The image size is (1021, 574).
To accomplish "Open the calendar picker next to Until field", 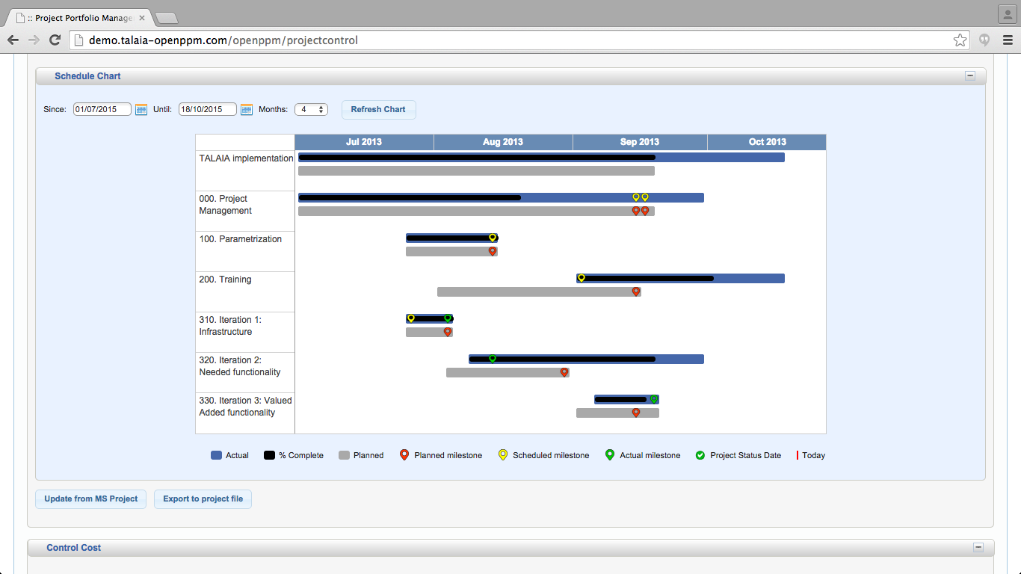I will click(x=247, y=109).
